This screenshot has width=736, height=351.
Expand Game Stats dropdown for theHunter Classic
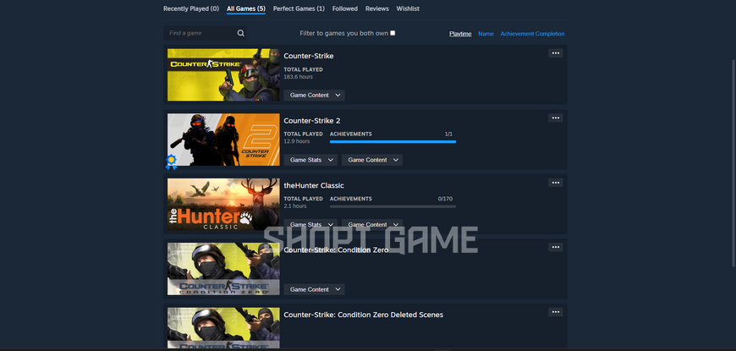click(310, 225)
